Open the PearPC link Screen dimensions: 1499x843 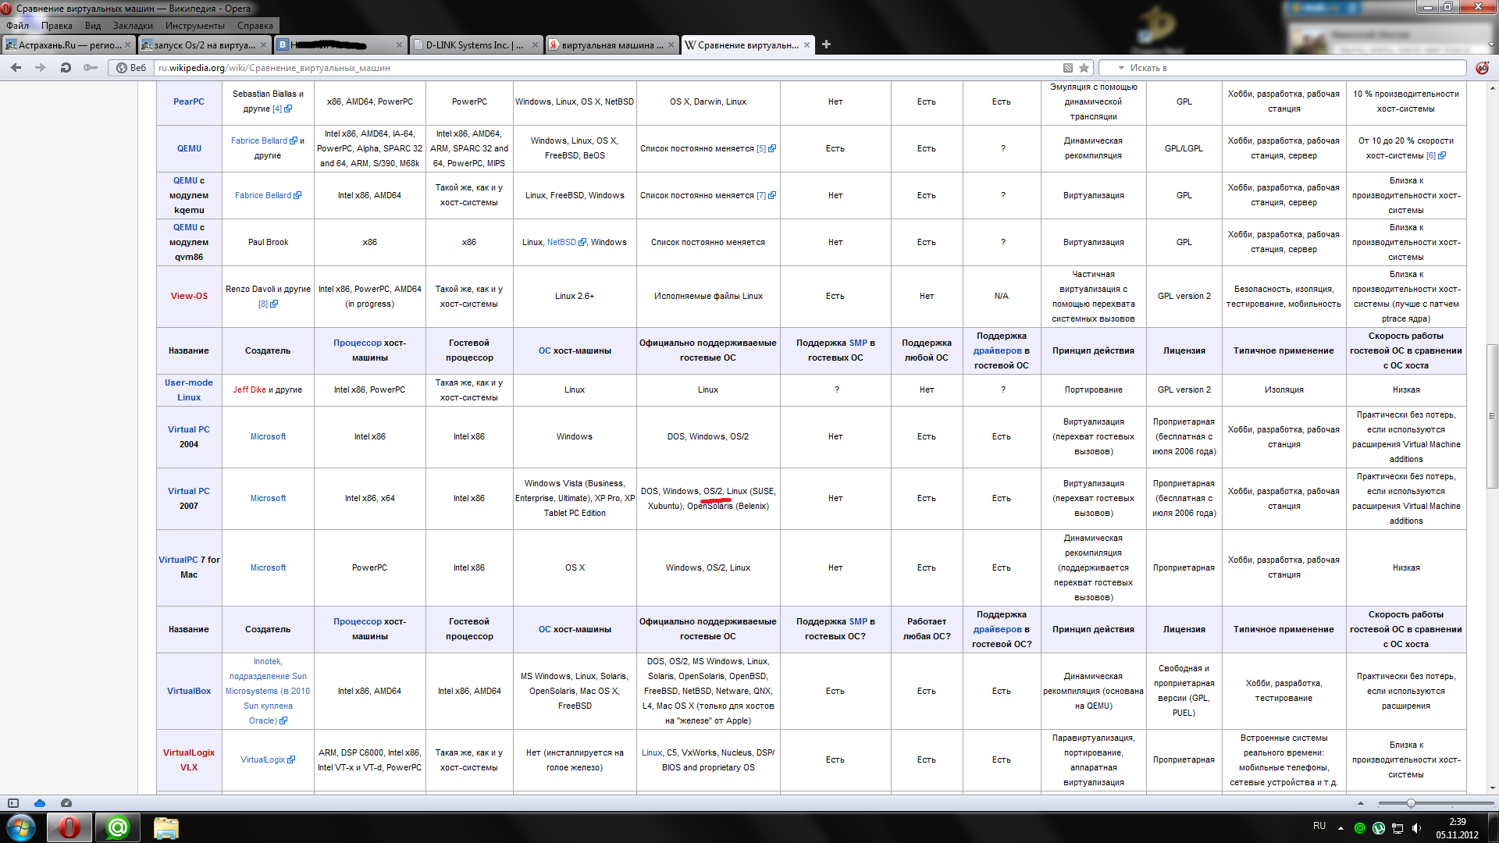tap(189, 101)
